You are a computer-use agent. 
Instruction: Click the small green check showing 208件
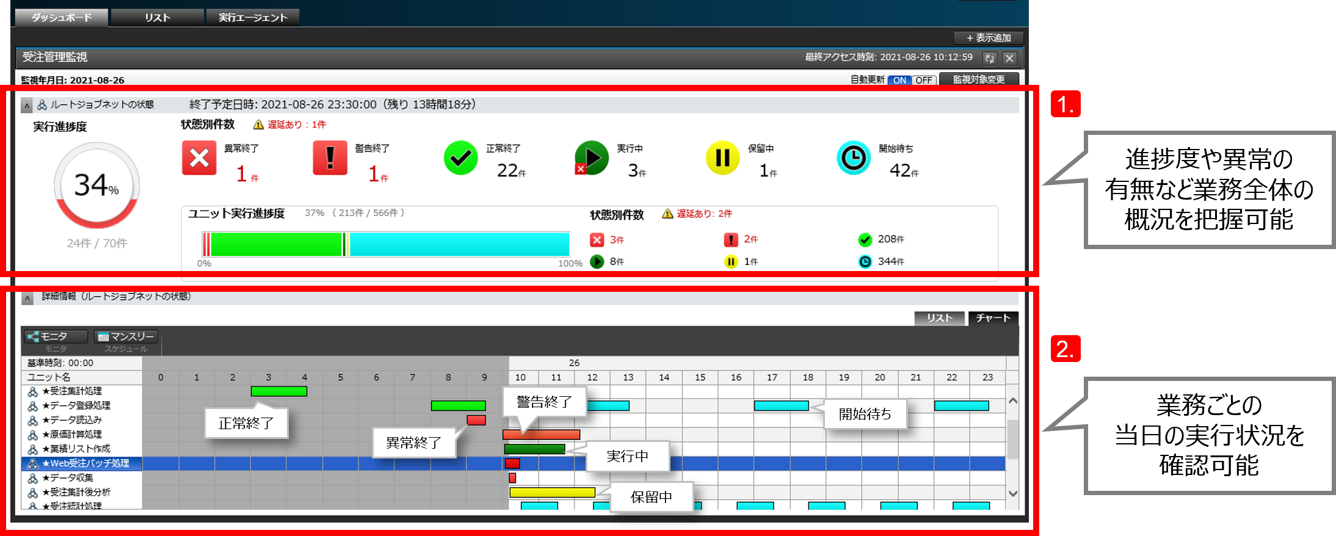(x=865, y=240)
